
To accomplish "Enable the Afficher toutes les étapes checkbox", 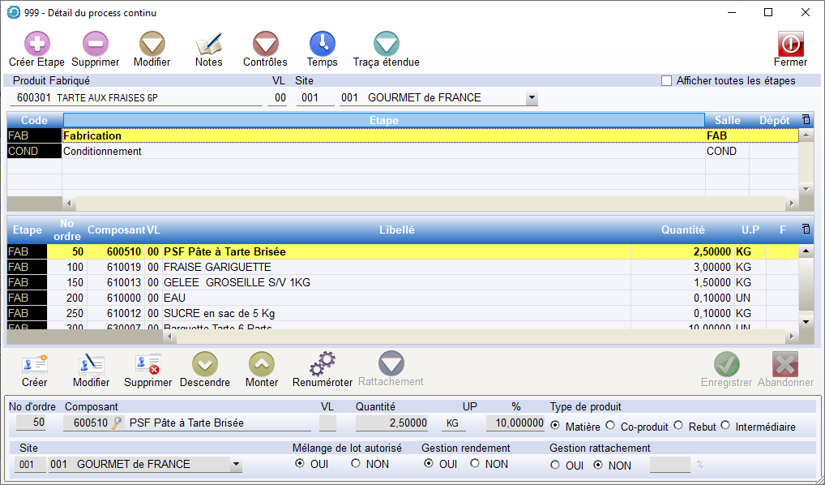I will pos(667,81).
